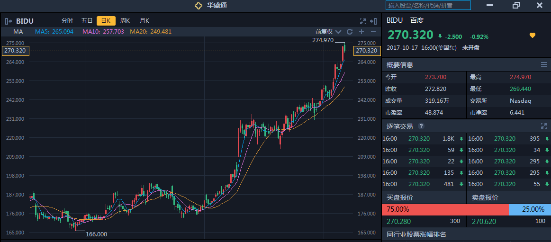Zoom in the chart with plus icon
551x242 pixels.
pos(361,32)
